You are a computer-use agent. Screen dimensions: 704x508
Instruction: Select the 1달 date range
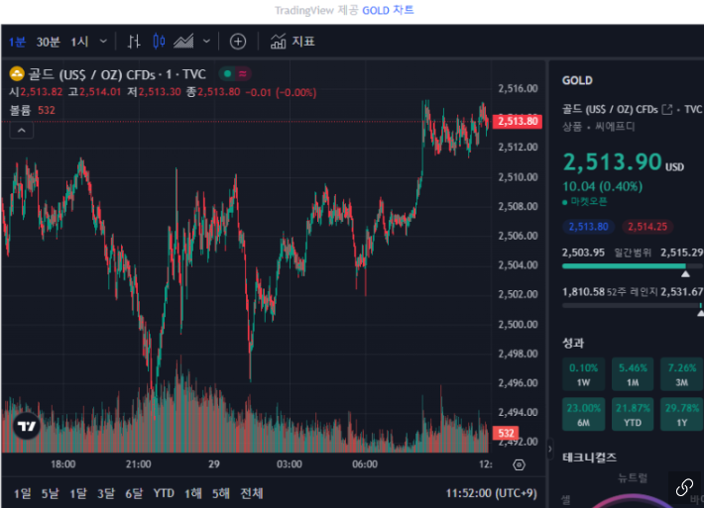[x=77, y=493]
